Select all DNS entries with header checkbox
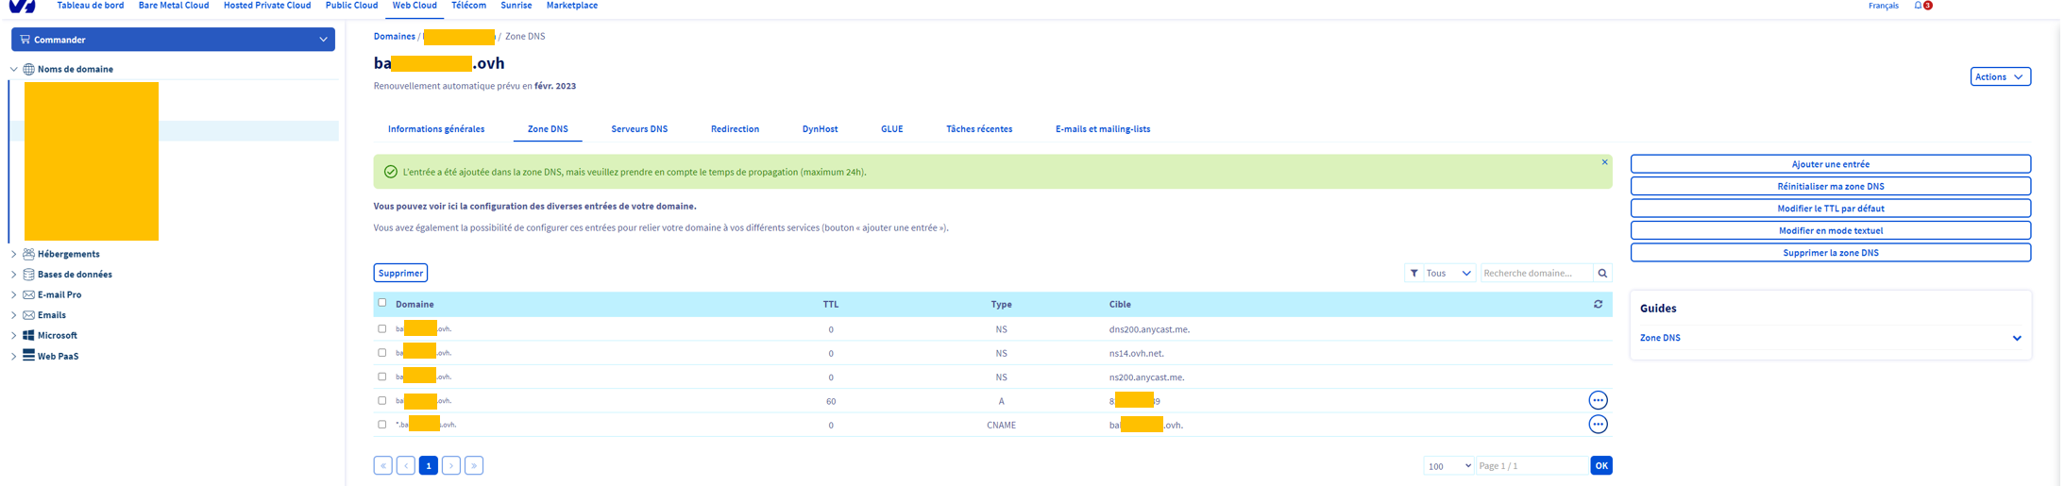The image size is (2065, 486). point(382,303)
